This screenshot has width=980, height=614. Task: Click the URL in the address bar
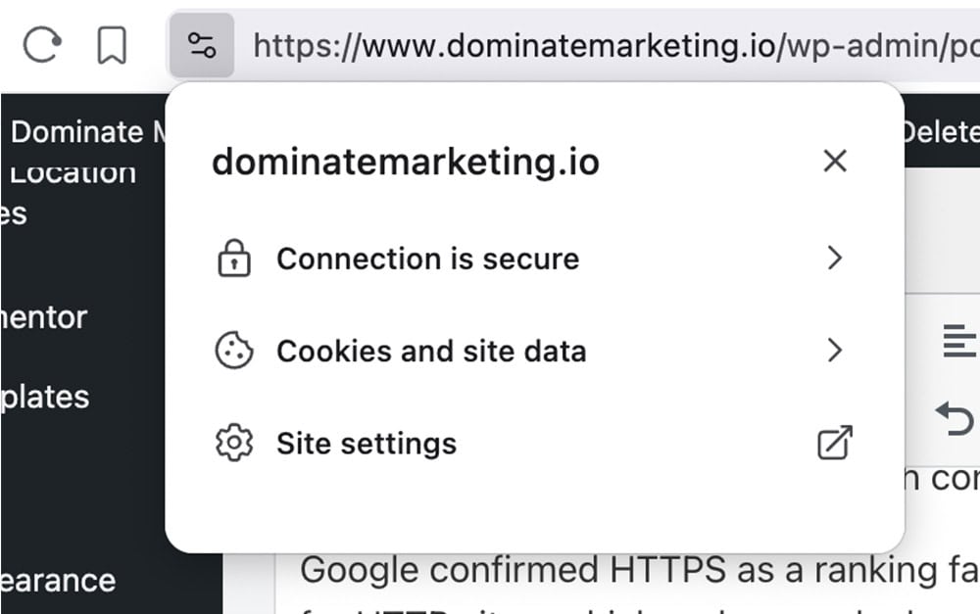click(588, 42)
